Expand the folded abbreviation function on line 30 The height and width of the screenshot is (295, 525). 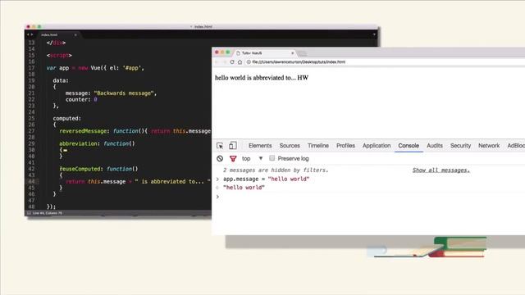pos(66,150)
